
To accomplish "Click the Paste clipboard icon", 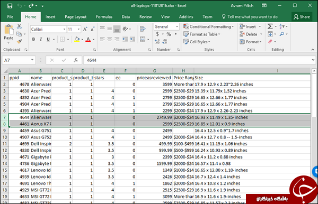I will coord(8,30).
